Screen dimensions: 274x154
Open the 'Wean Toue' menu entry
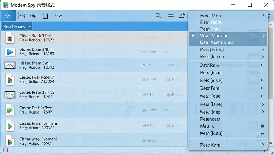point(210,96)
